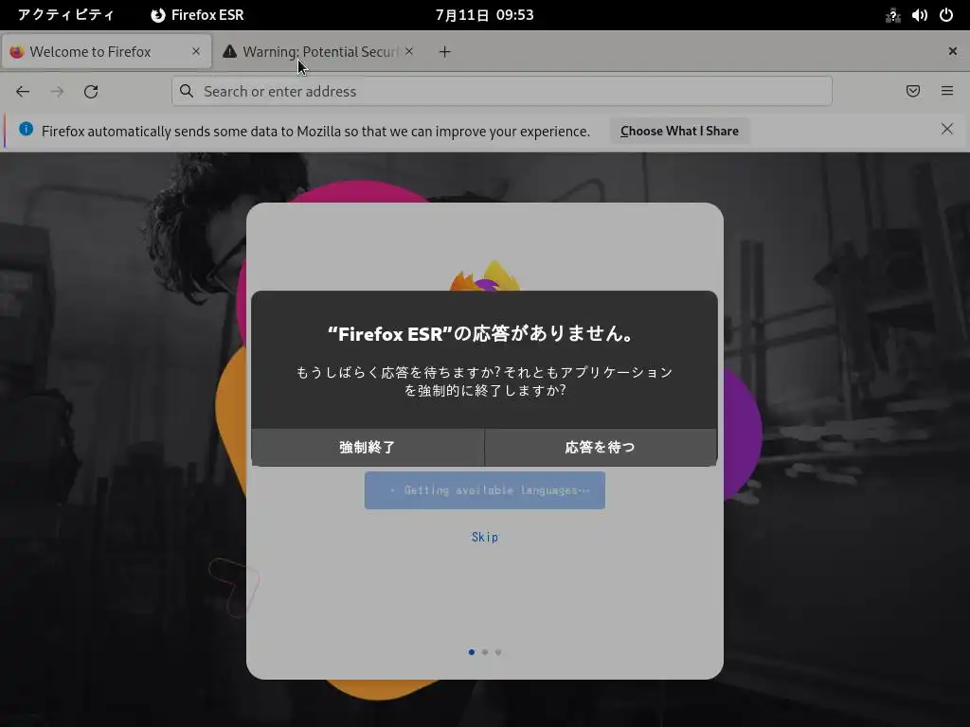Viewport: 970px width, 727px height.
Task: Click the warning triangle icon on second tab
Action: (x=229, y=51)
